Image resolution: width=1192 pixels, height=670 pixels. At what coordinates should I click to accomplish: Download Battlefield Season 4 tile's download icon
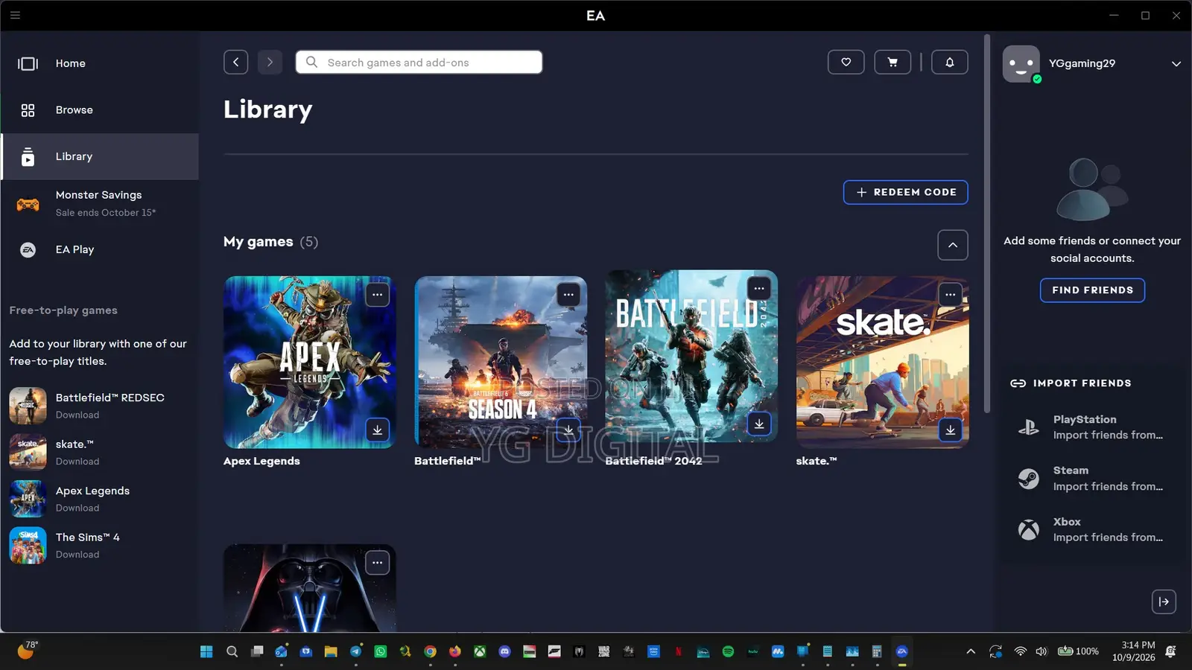pyautogui.click(x=568, y=430)
